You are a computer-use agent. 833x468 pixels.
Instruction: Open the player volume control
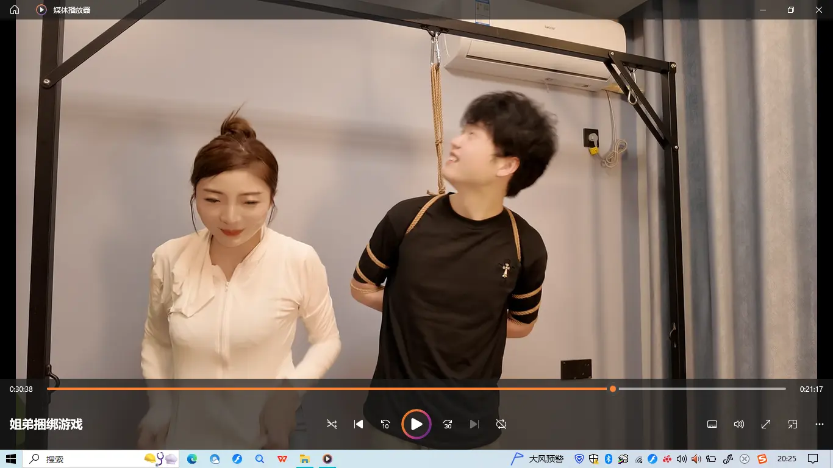739,424
